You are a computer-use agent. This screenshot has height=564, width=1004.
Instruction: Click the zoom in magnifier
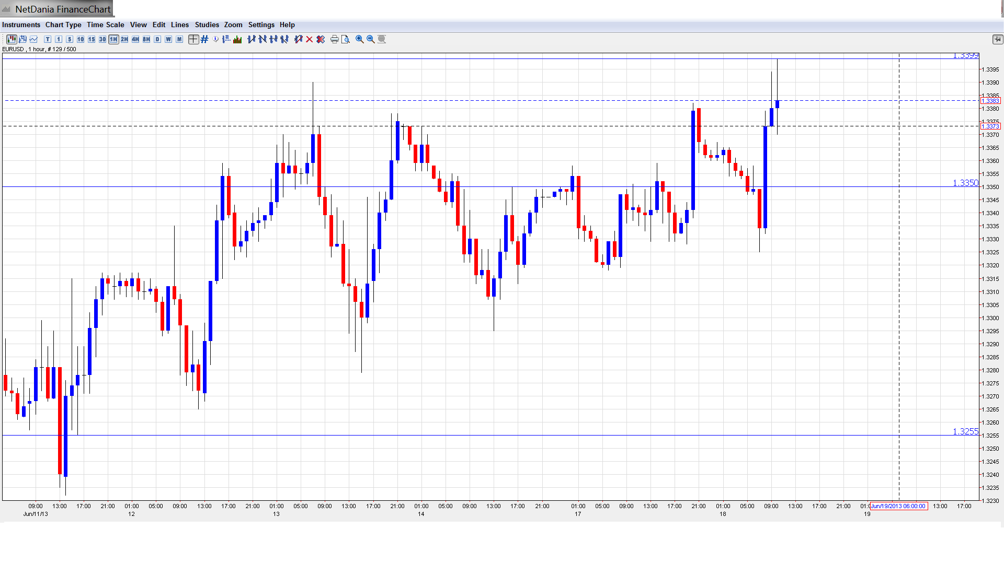click(360, 39)
